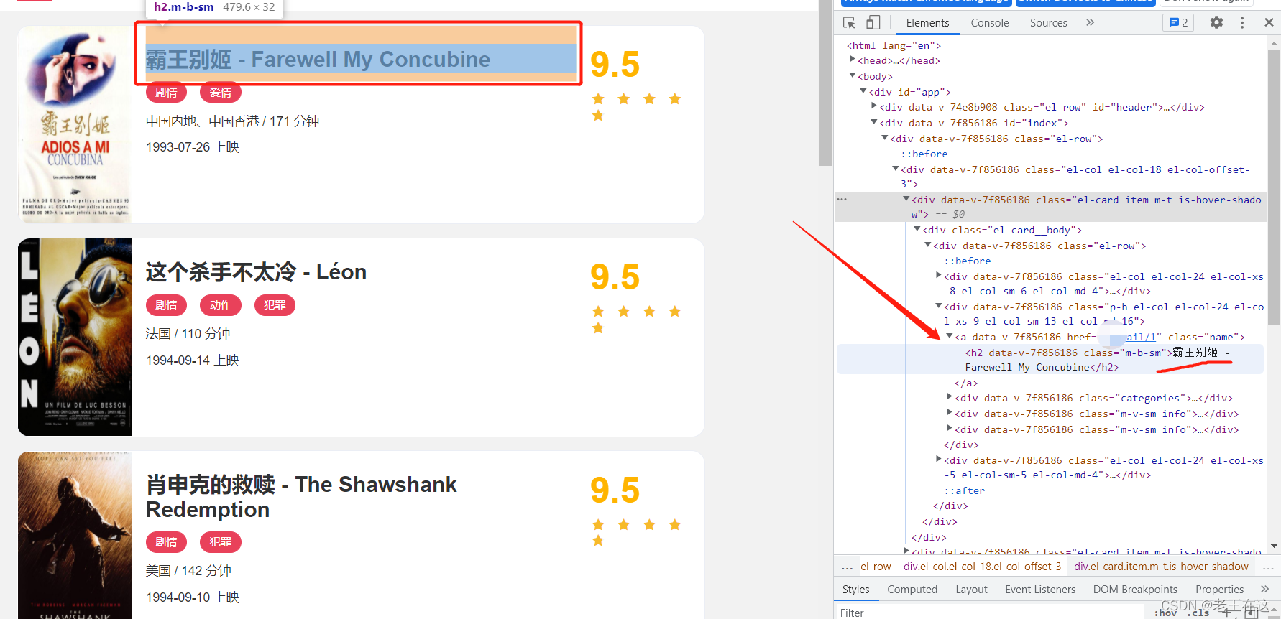Open the Computed styles tab

912,590
